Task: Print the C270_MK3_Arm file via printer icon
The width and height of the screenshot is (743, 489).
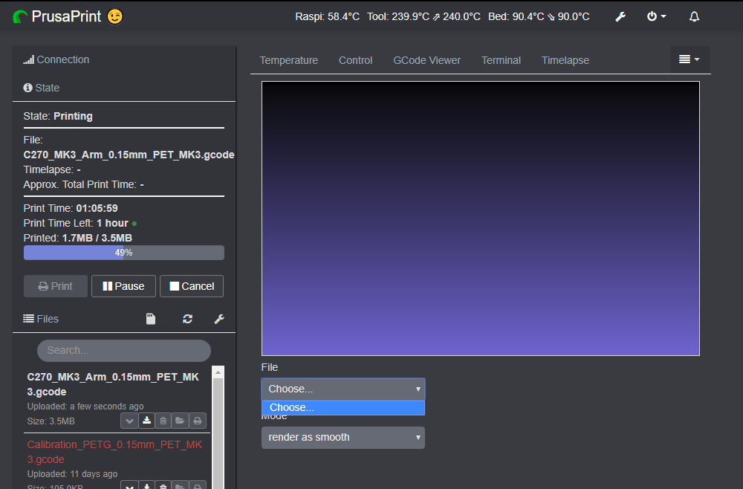Action: 196,421
